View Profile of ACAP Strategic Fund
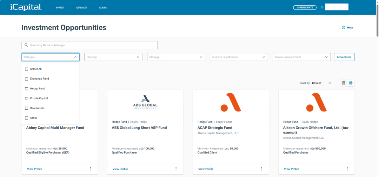This screenshot has width=379, height=177. (206, 169)
